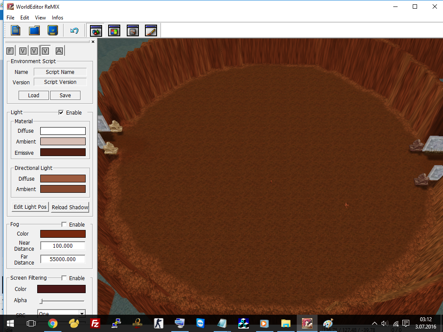This screenshot has height=332, width=443.
Task: Click the volume speaker tray icon
Action: 385,323
